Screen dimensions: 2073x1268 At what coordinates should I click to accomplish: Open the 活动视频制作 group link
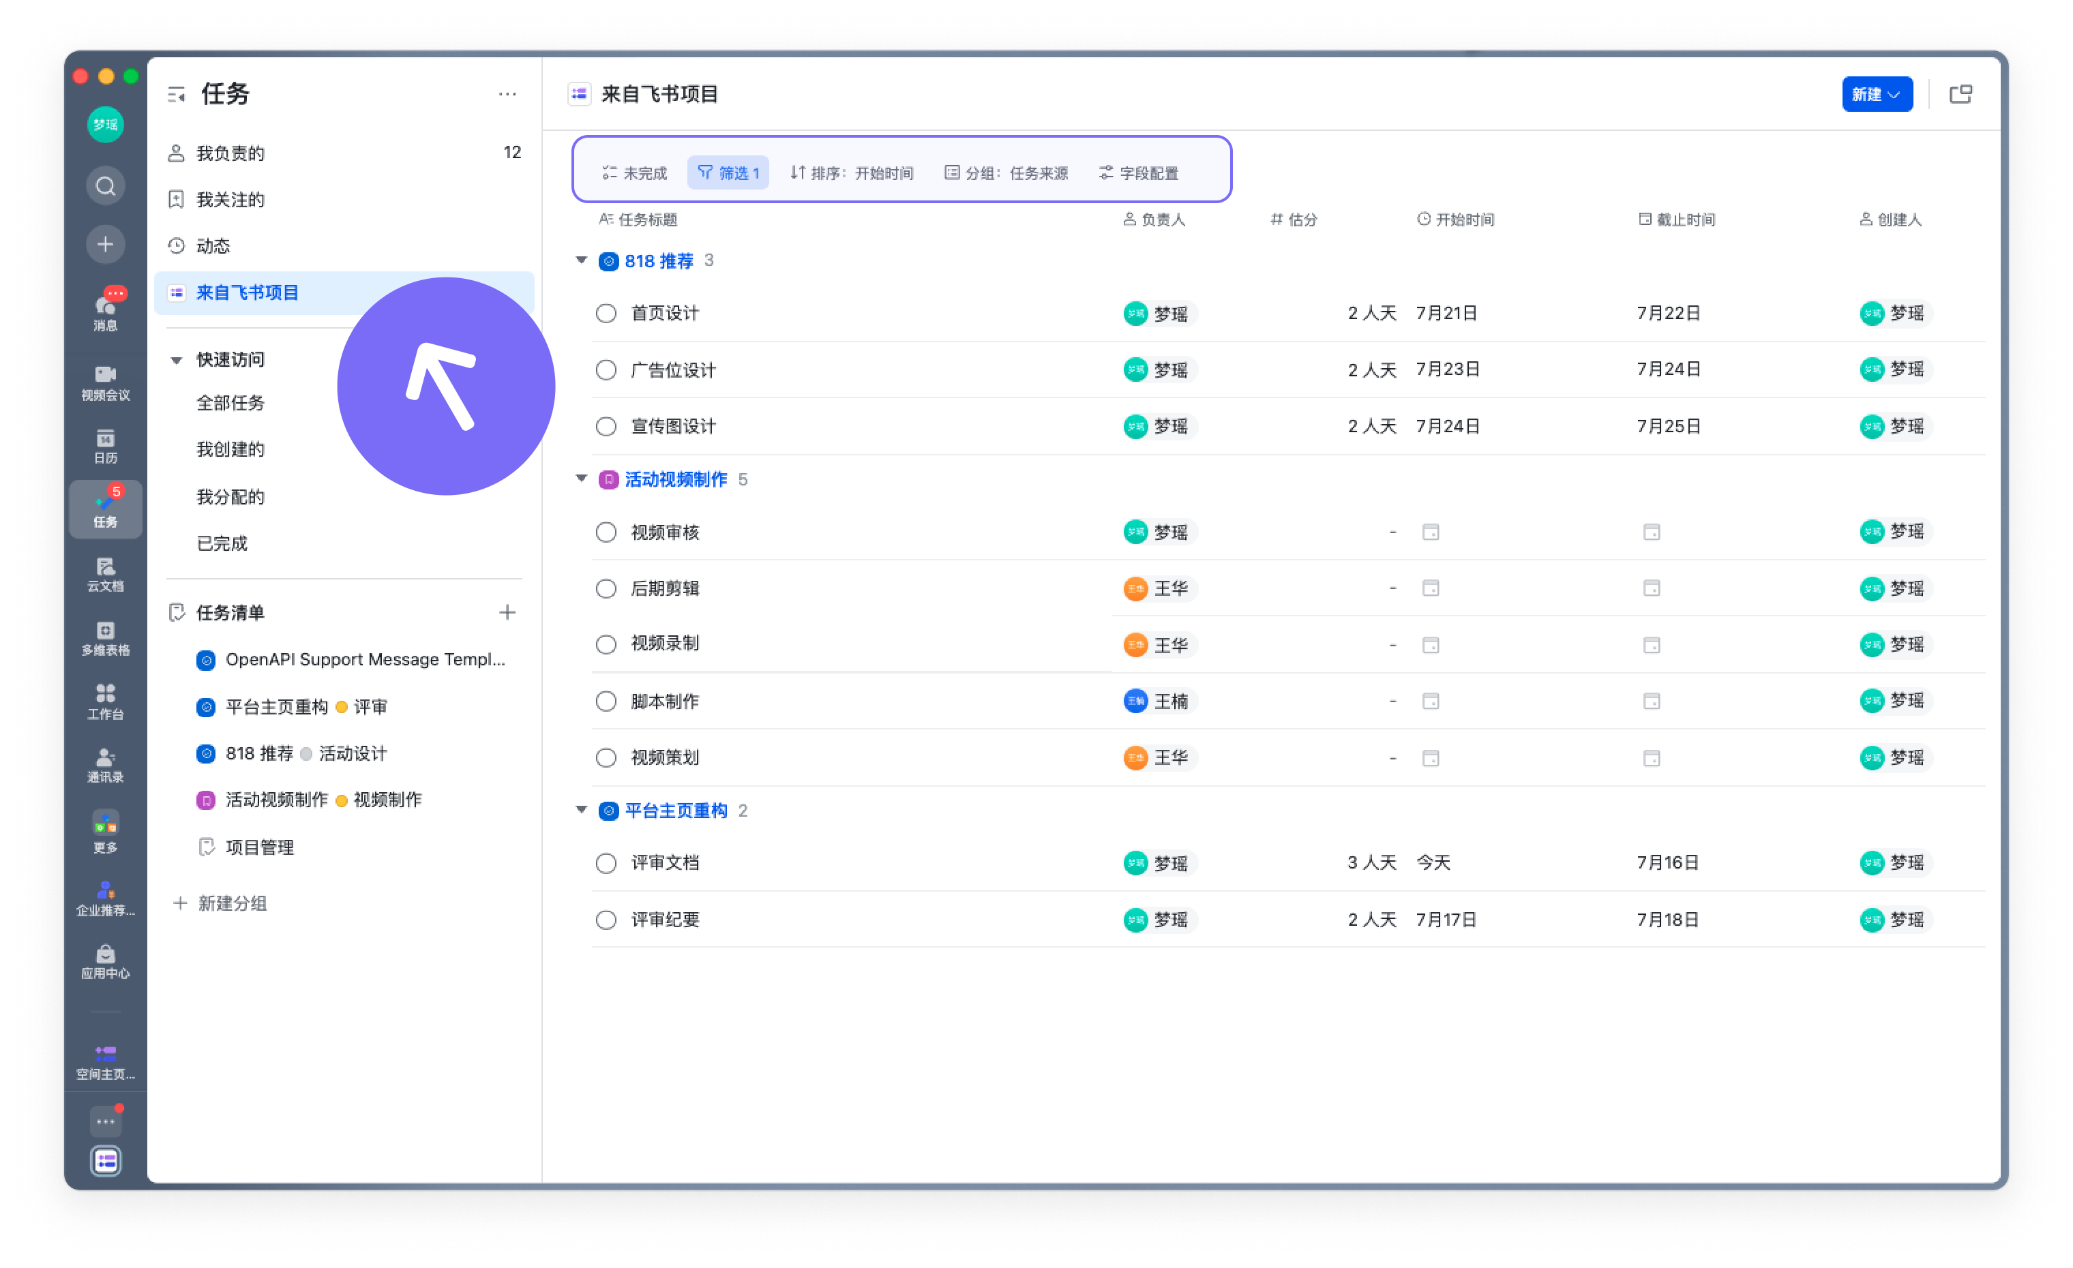click(x=676, y=479)
